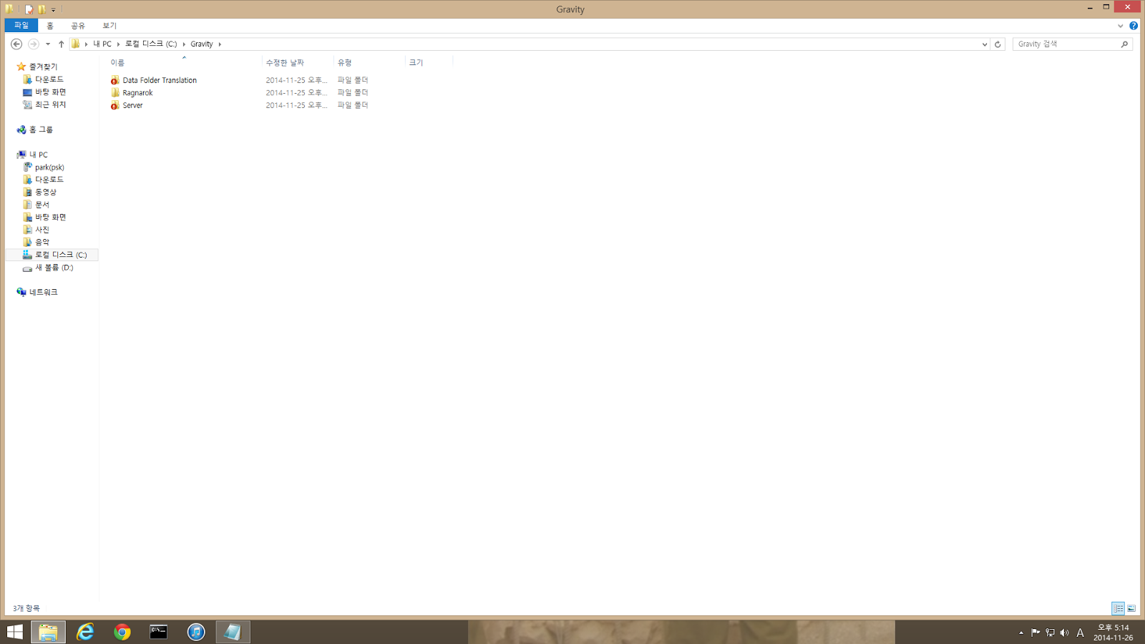Expand chevron after Gravity in path
Image resolution: width=1145 pixels, height=644 pixels.
[220, 44]
